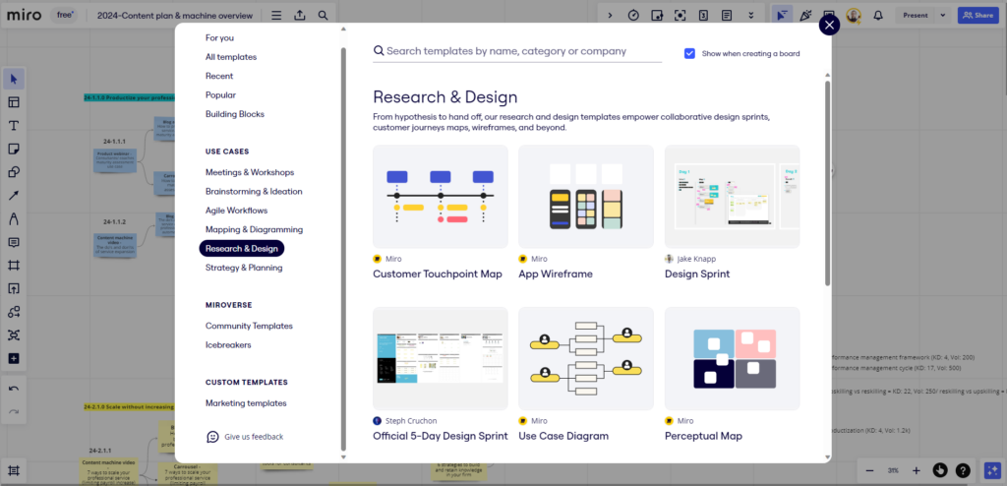Viewport: 1007px width, 486px height.
Task: Click the Shapes tool icon
Action: pyautogui.click(x=14, y=172)
